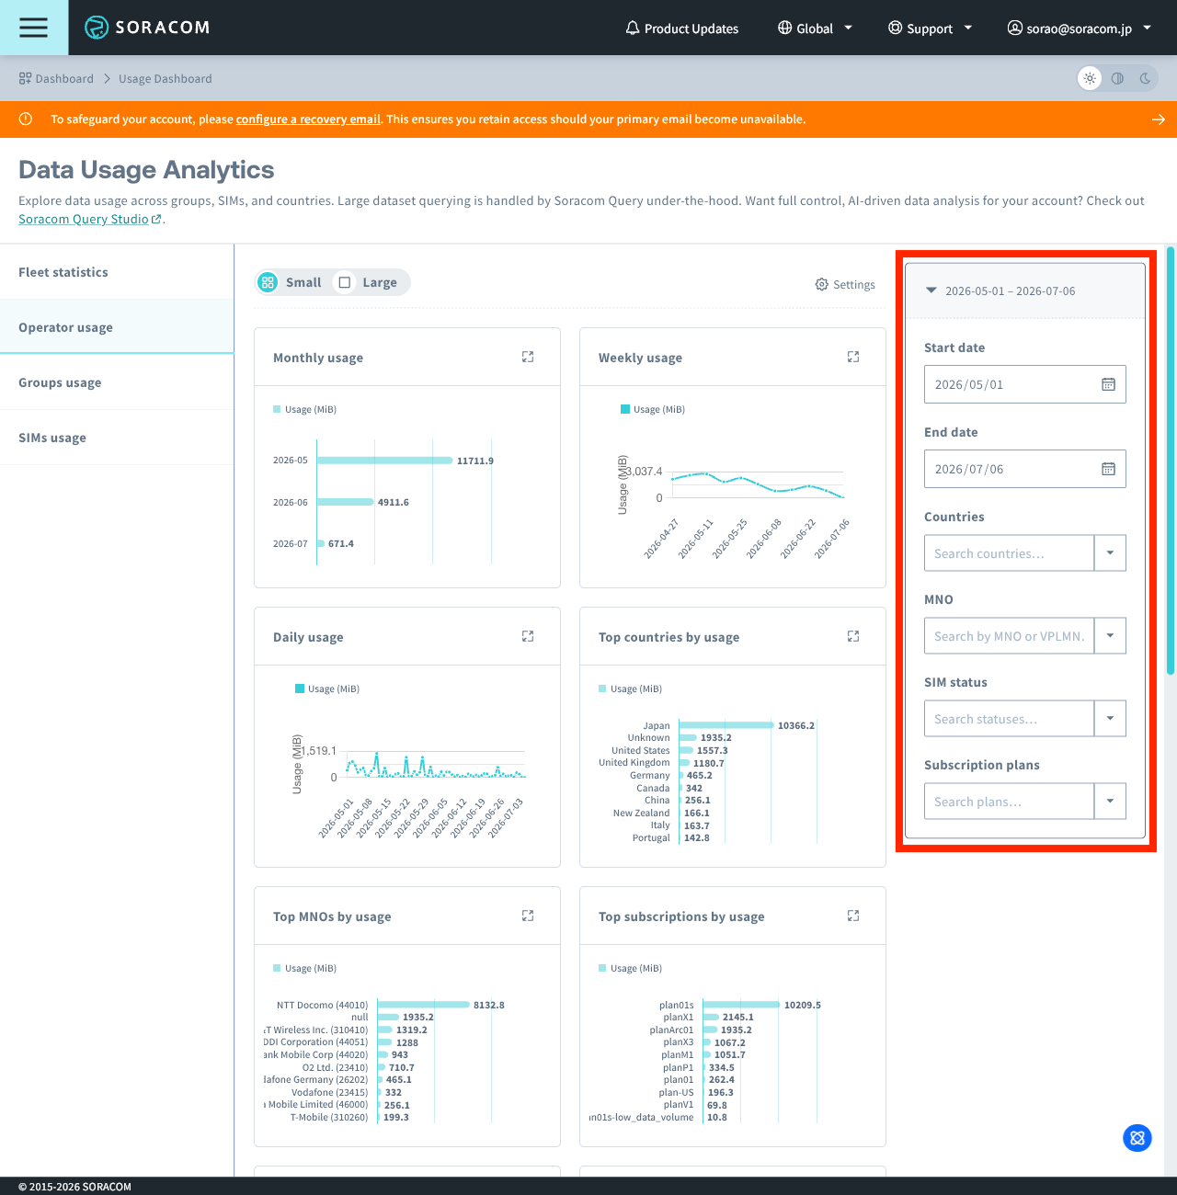Click 2026-05 bar in Monthly usage
The height and width of the screenshot is (1195, 1177).
tap(385, 461)
